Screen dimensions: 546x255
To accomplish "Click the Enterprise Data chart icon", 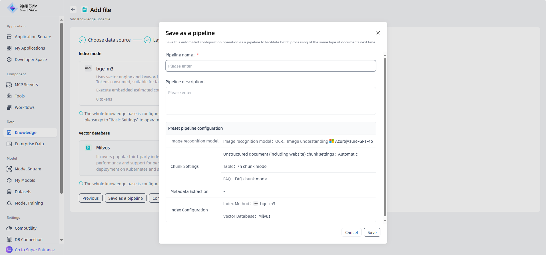I will [x=9, y=144].
